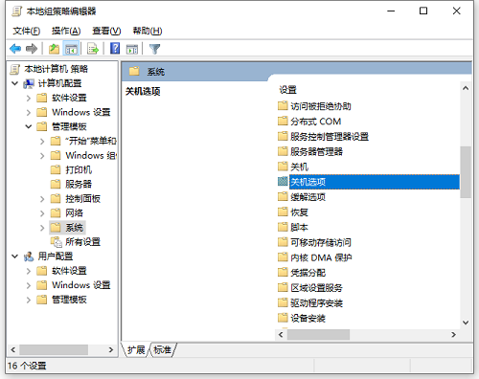This screenshot has width=479, height=379.
Task: Click the 计算机配置 computer icon
Action: pyautogui.click(x=29, y=83)
